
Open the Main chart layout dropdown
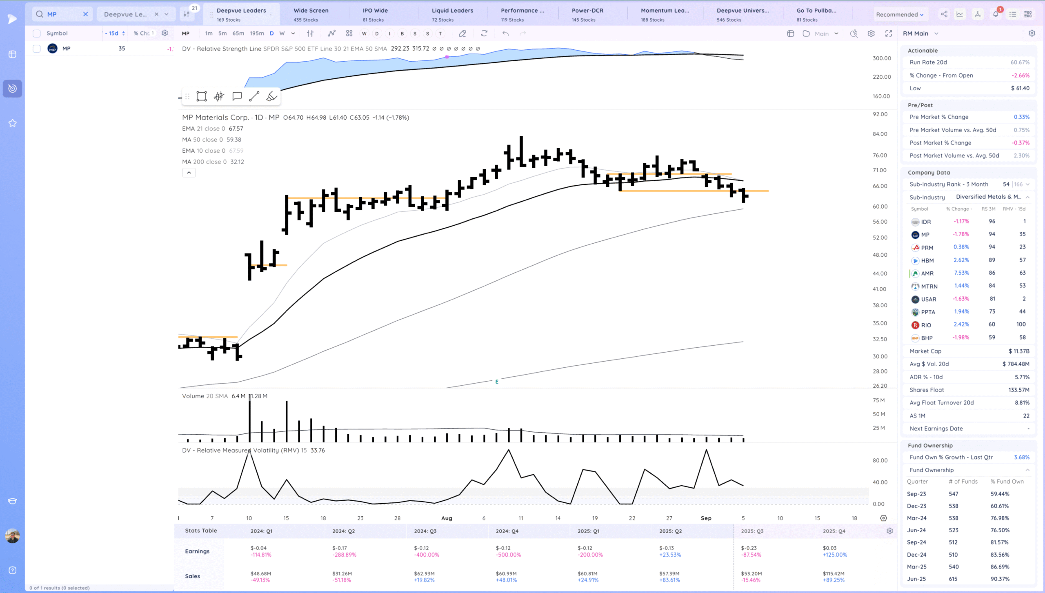(x=826, y=33)
